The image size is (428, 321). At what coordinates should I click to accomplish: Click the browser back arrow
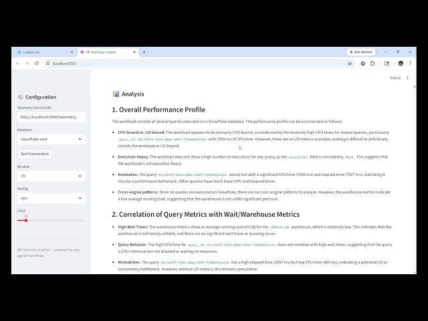18,64
